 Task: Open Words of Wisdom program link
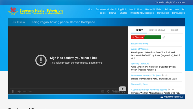point(140,49)
